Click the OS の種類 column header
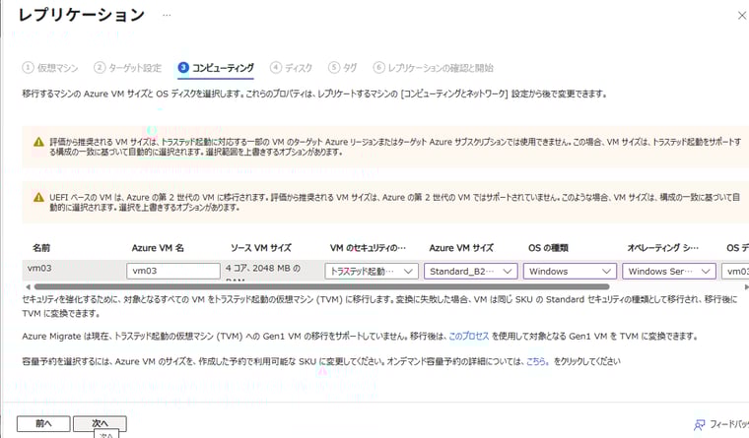 click(548, 248)
